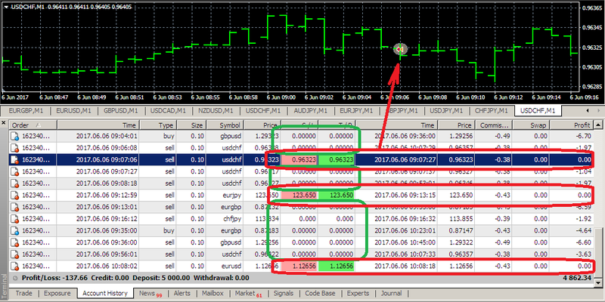605x302 pixels.
Task: Sort by the Size column header
Action: (x=191, y=125)
